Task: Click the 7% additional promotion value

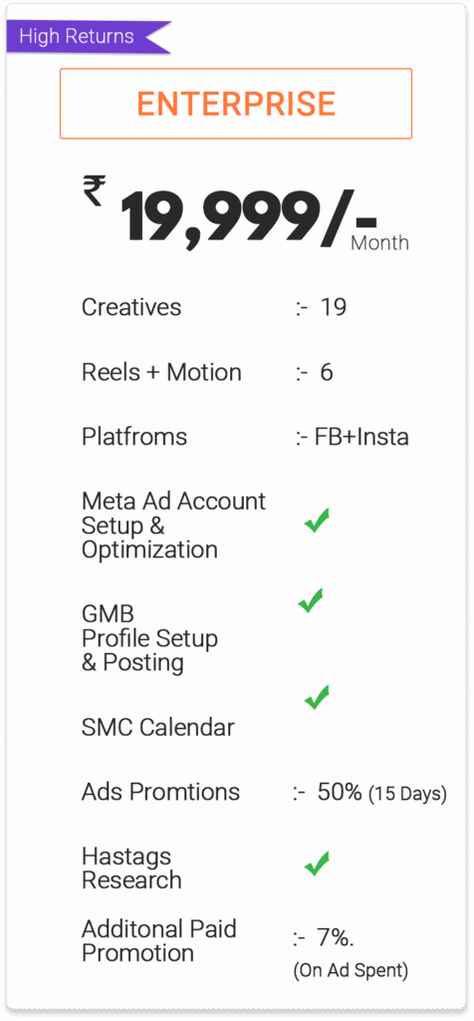Action: [336, 938]
